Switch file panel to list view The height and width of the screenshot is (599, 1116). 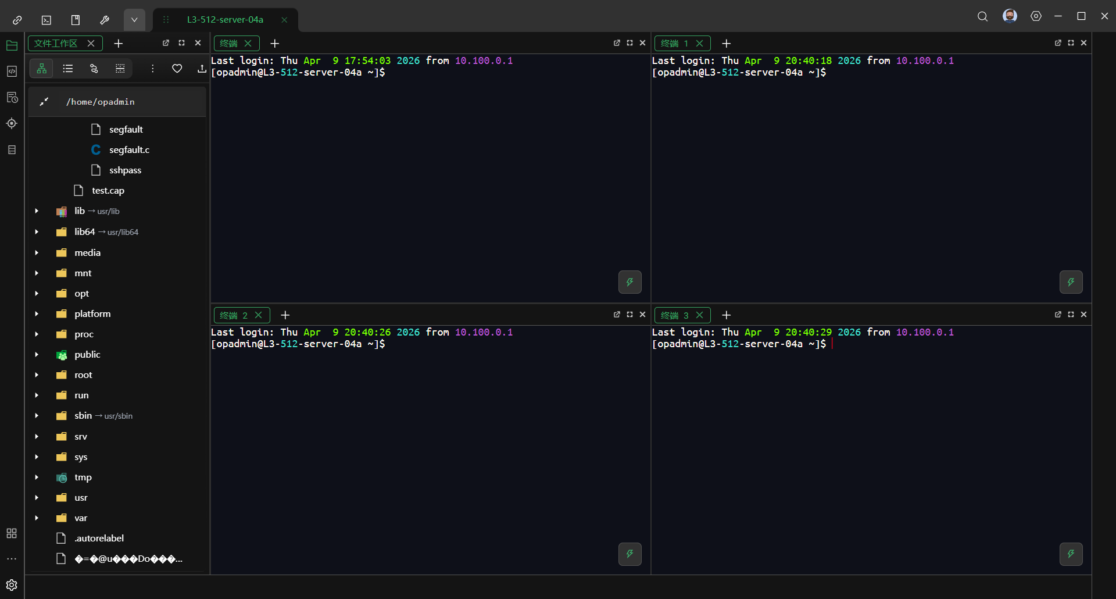point(68,69)
